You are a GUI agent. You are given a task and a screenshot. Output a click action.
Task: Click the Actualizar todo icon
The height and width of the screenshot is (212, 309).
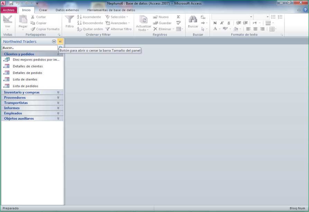pos(144,20)
